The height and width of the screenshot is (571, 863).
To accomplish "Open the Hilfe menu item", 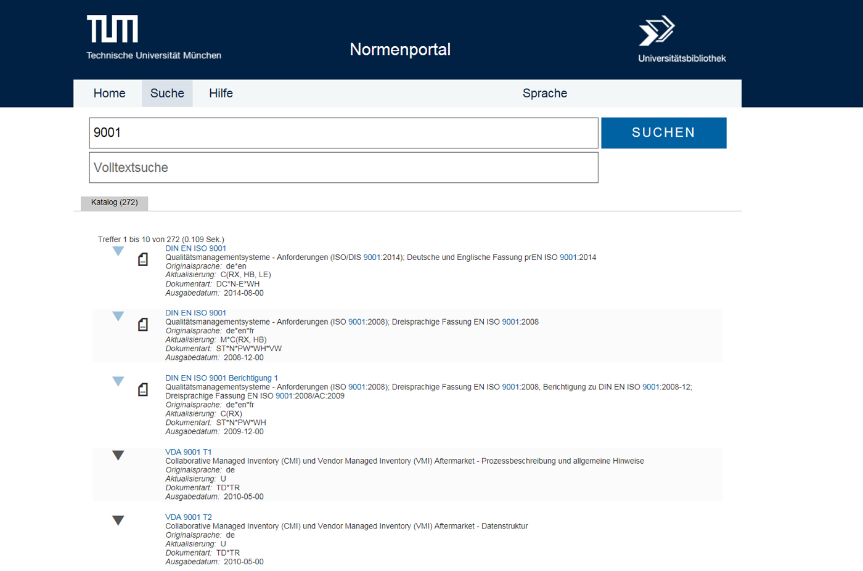I will (x=221, y=93).
